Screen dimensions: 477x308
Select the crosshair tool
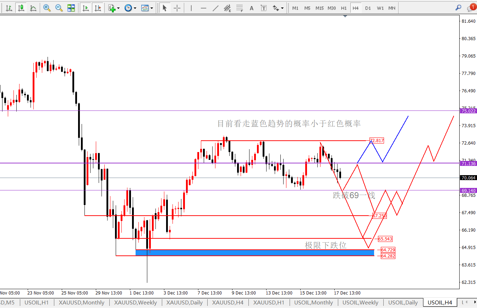(177, 8)
